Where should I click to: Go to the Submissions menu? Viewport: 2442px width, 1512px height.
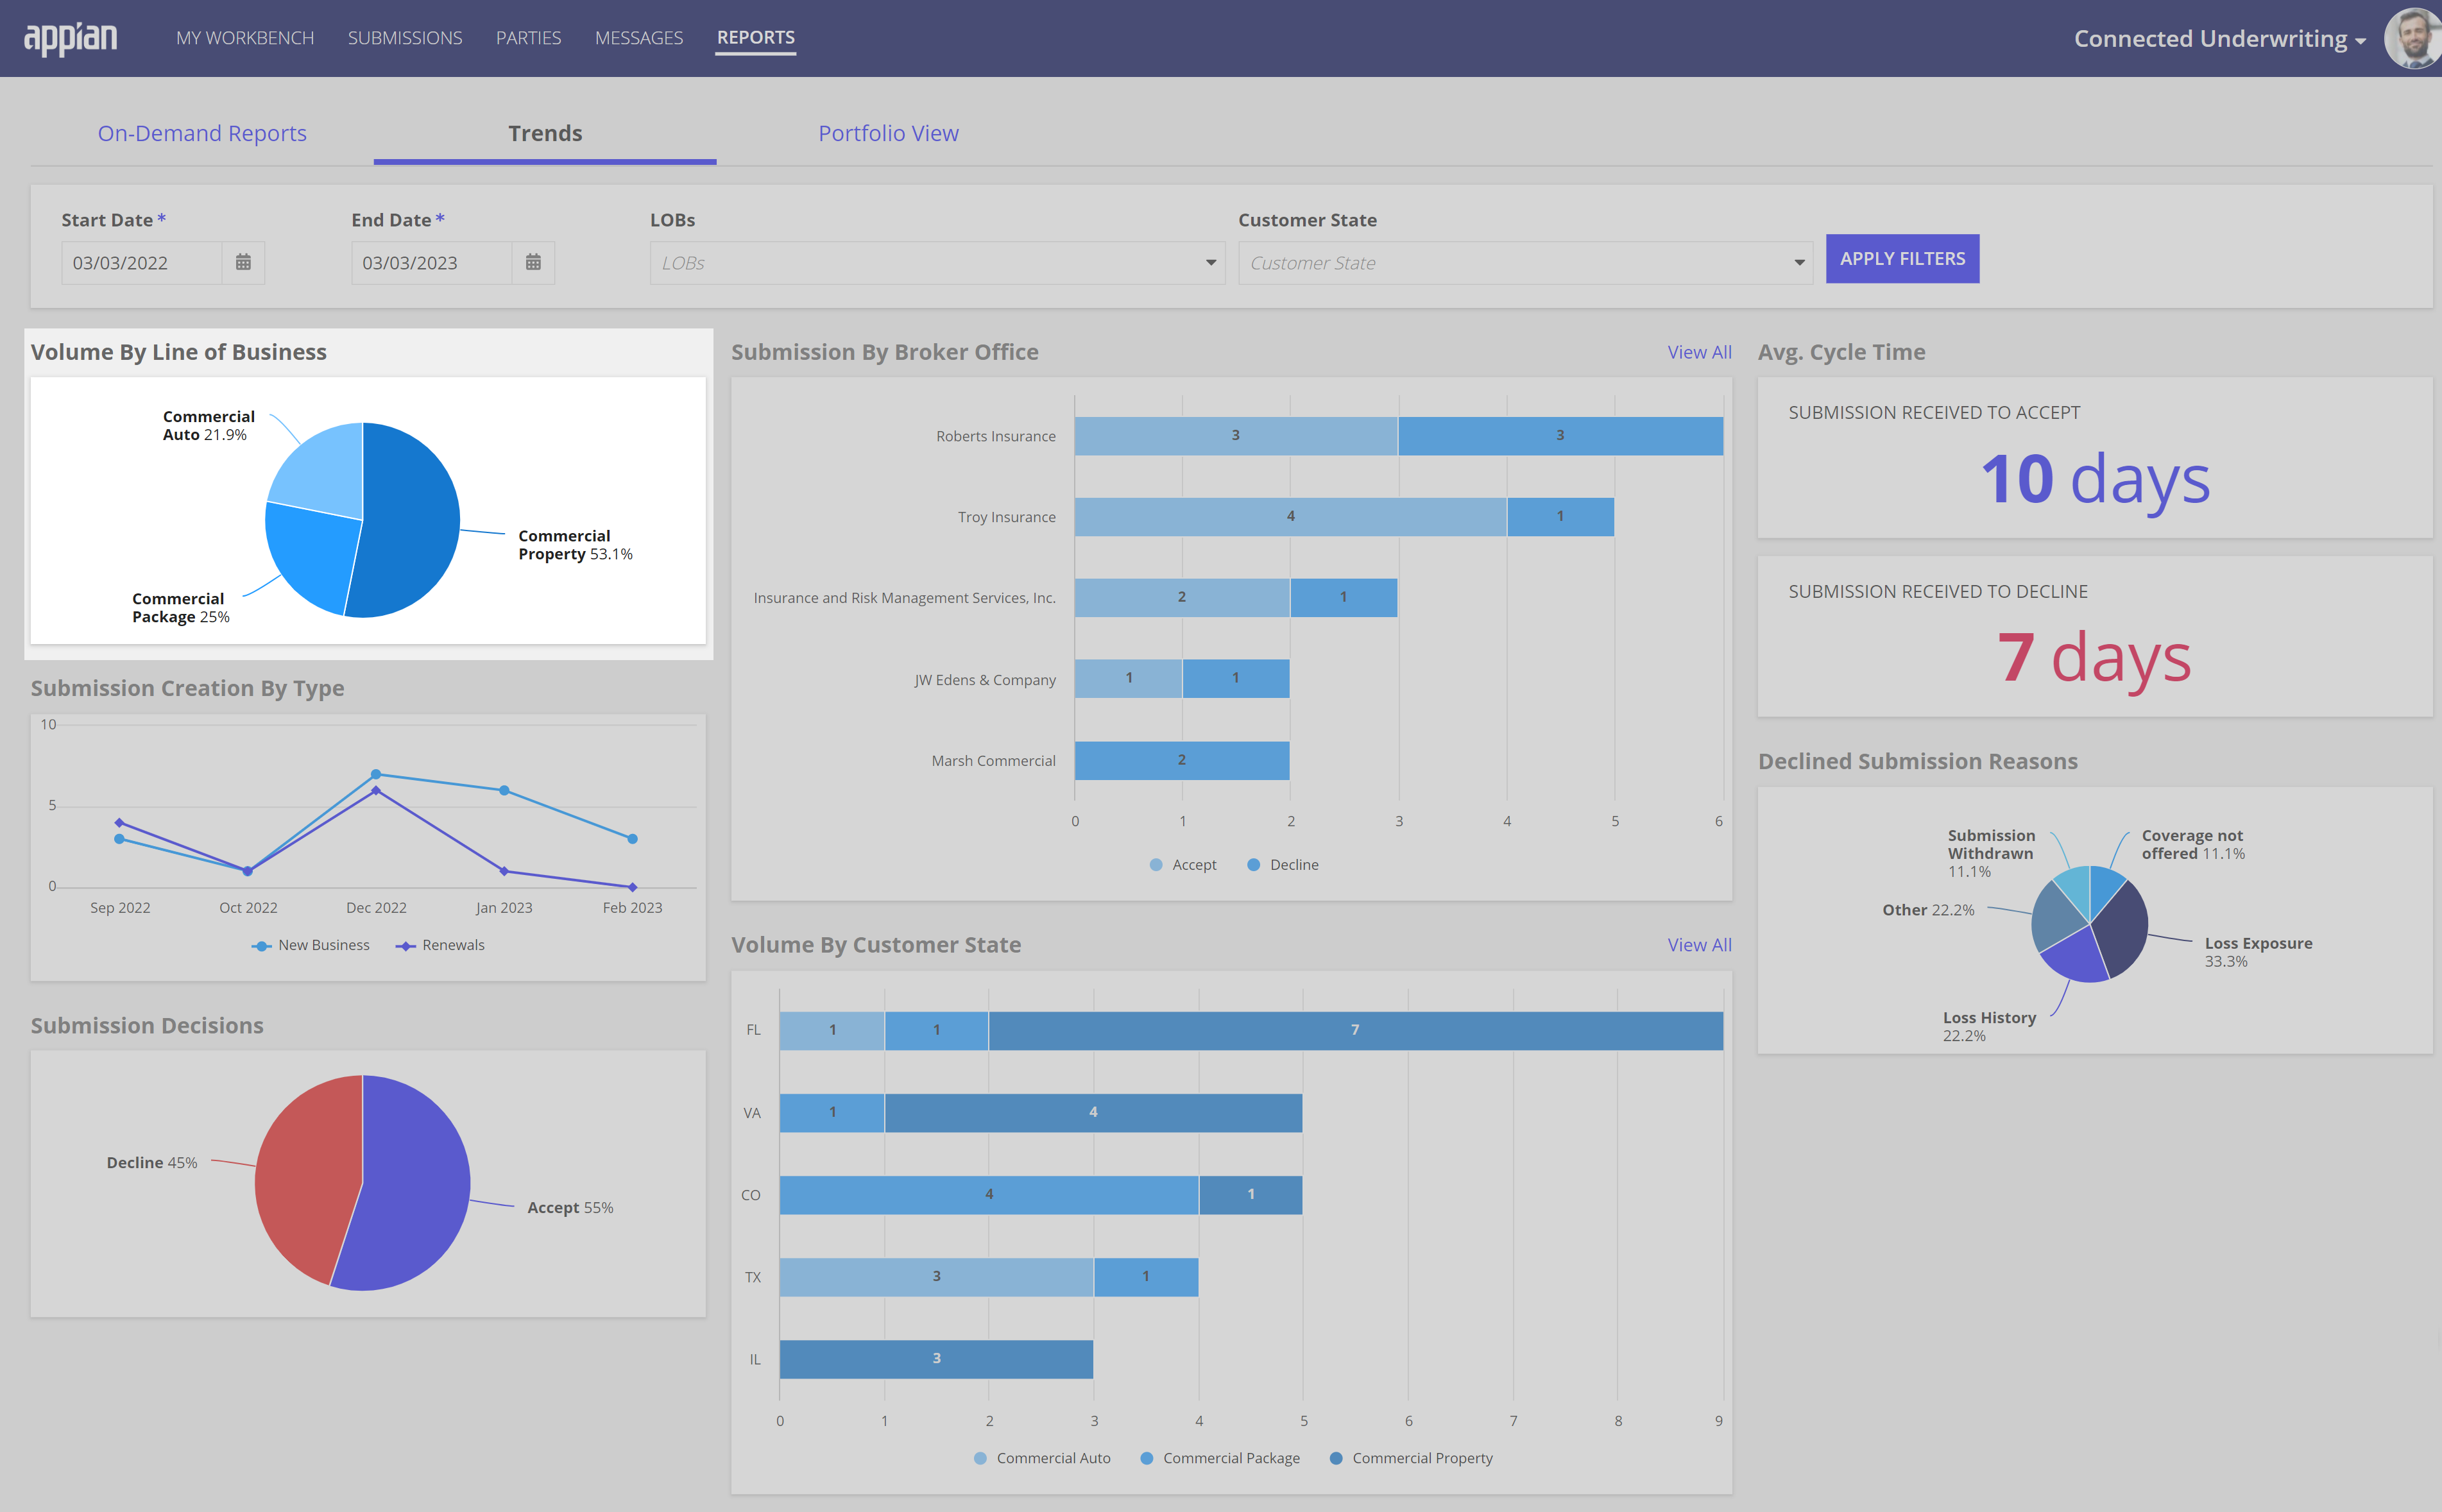405,38
